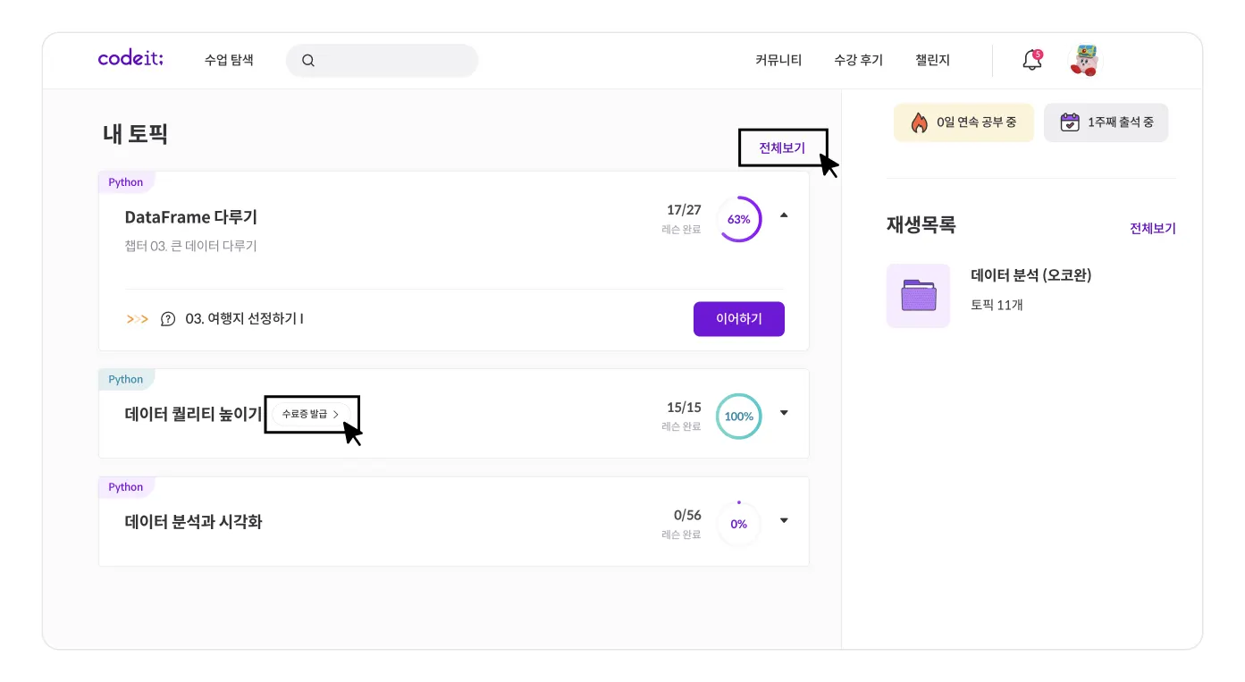Click the codeit logo
The height and width of the screenshot is (682, 1245).
[130, 59]
